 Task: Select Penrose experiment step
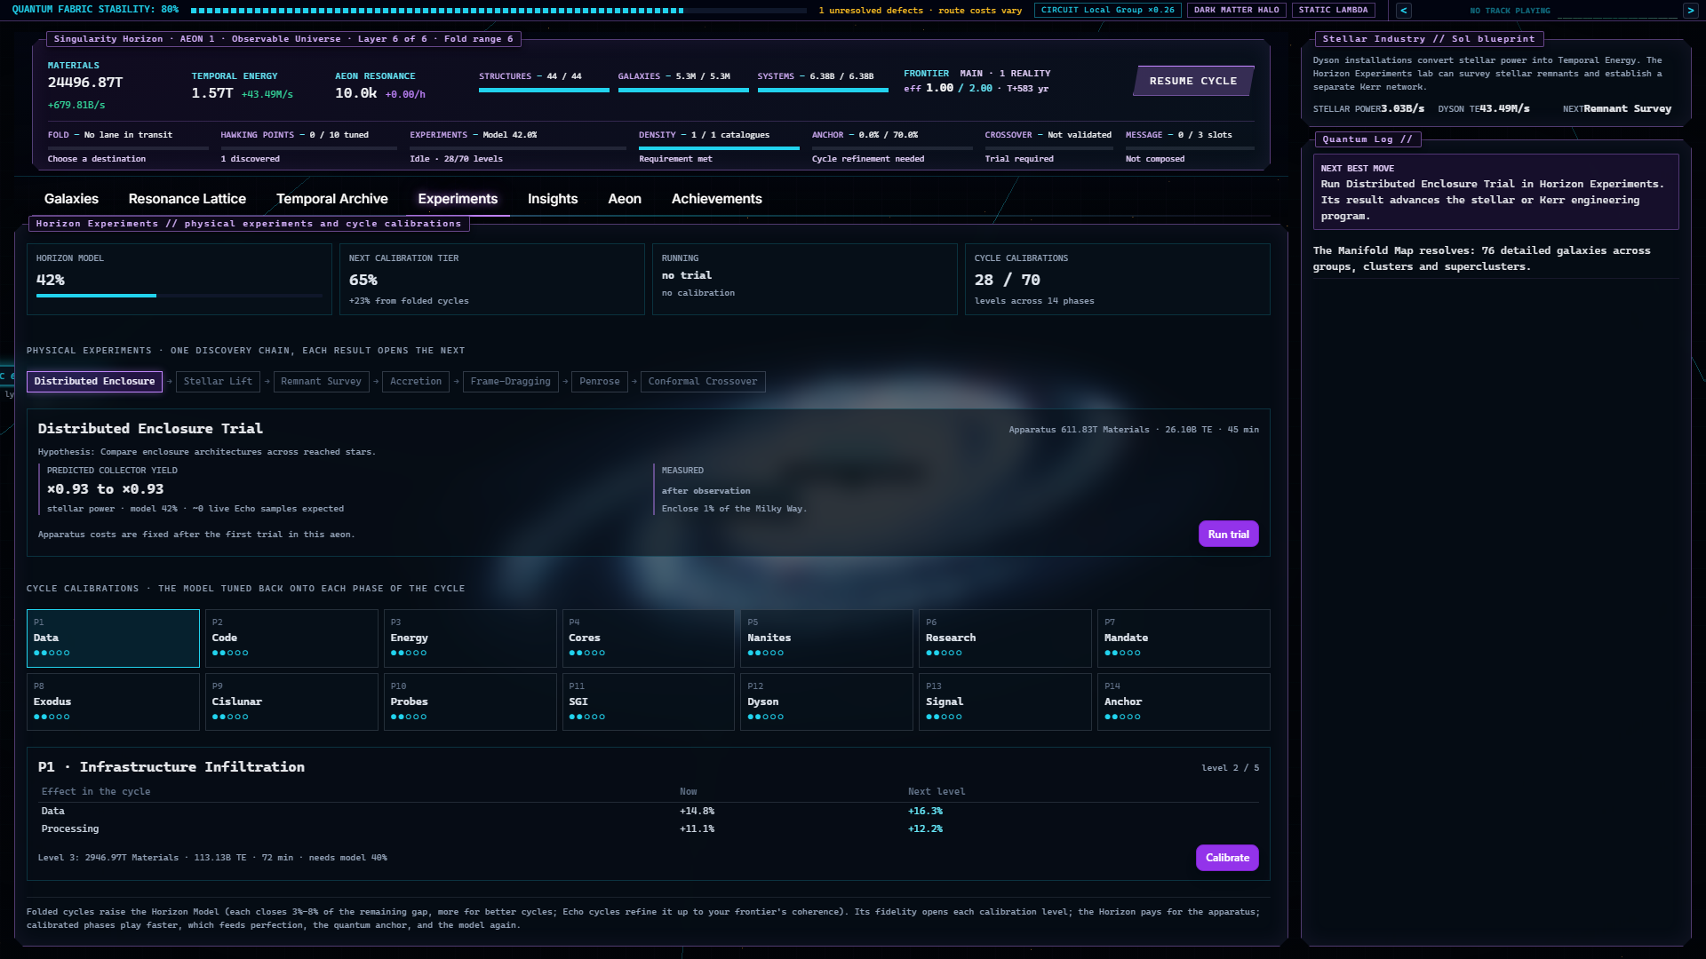pos(600,381)
